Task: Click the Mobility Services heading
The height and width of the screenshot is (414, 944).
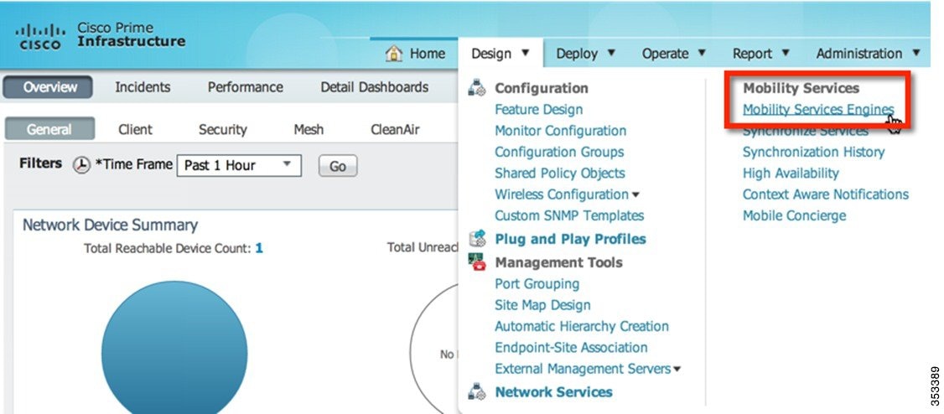Action: [x=801, y=88]
